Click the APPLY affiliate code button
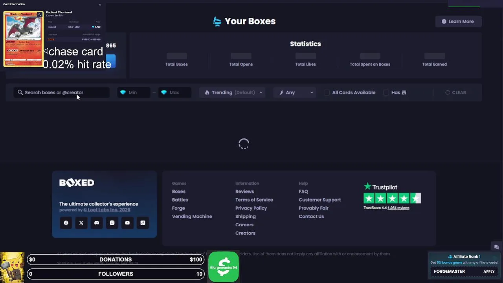Screen dimensions: 503x283 489,272
